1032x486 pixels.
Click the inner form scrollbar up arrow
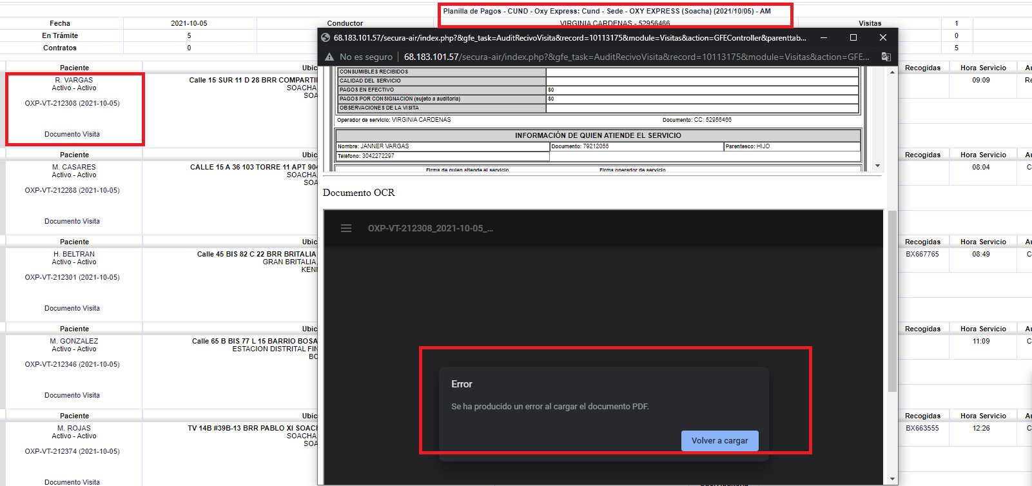point(893,72)
